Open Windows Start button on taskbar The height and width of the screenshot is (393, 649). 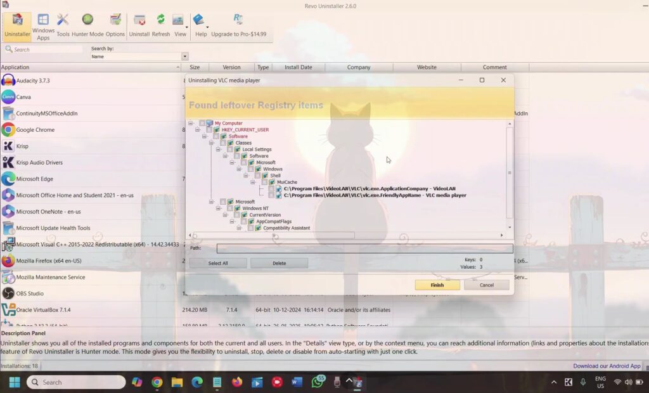(15, 382)
